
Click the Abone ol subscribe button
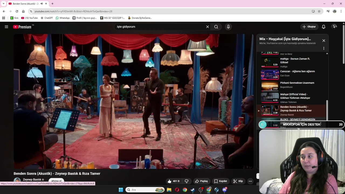(56, 181)
